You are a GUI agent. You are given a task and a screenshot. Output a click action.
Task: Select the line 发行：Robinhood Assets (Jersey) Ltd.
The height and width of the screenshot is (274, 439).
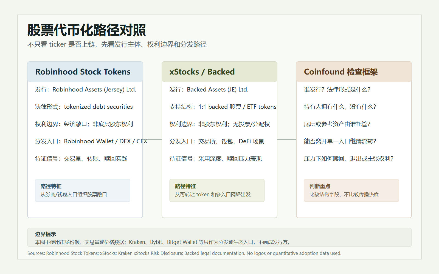pyautogui.click(x=86, y=90)
